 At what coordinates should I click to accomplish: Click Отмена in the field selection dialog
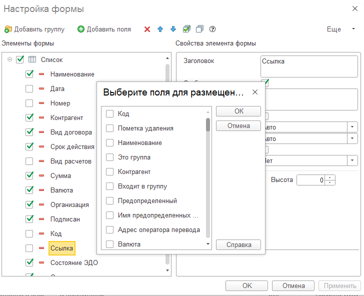click(x=238, y=125)
